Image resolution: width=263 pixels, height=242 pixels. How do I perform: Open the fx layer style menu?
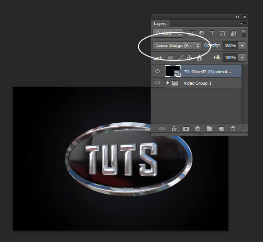tap(175, 129)
